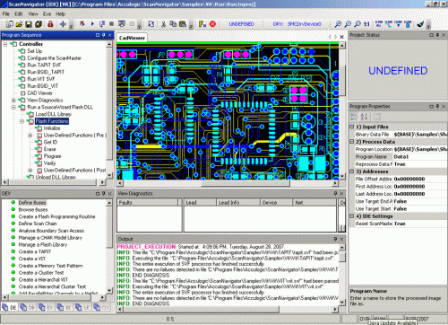Click the Save floppy disk icon
The width and height of the screenshot is (448, 325).
tap(29, 24)
